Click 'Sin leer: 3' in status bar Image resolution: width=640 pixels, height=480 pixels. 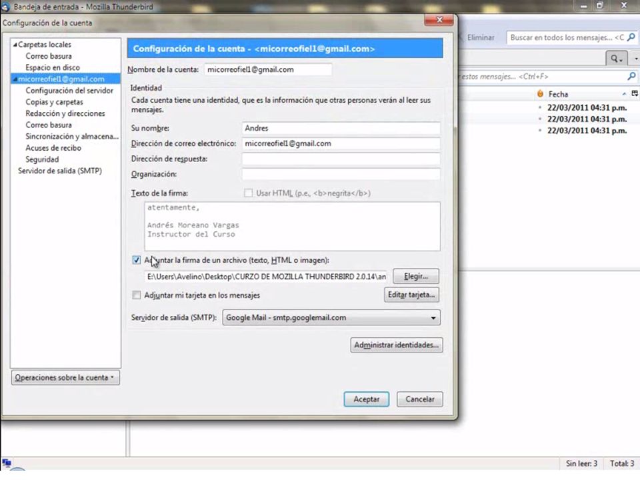pyautogui.click(x=581, y=463)
